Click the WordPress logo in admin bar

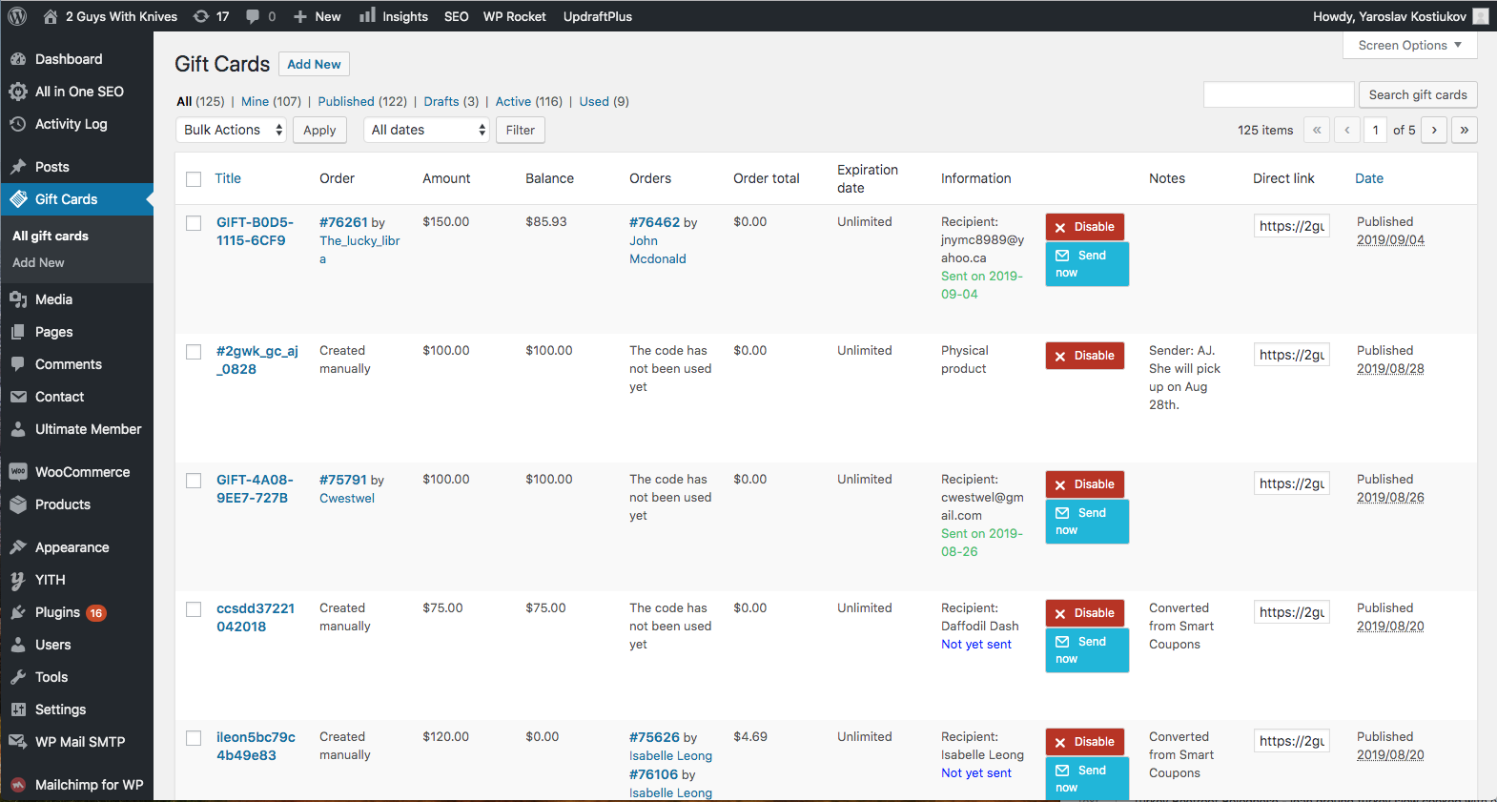tap(17, 16)
